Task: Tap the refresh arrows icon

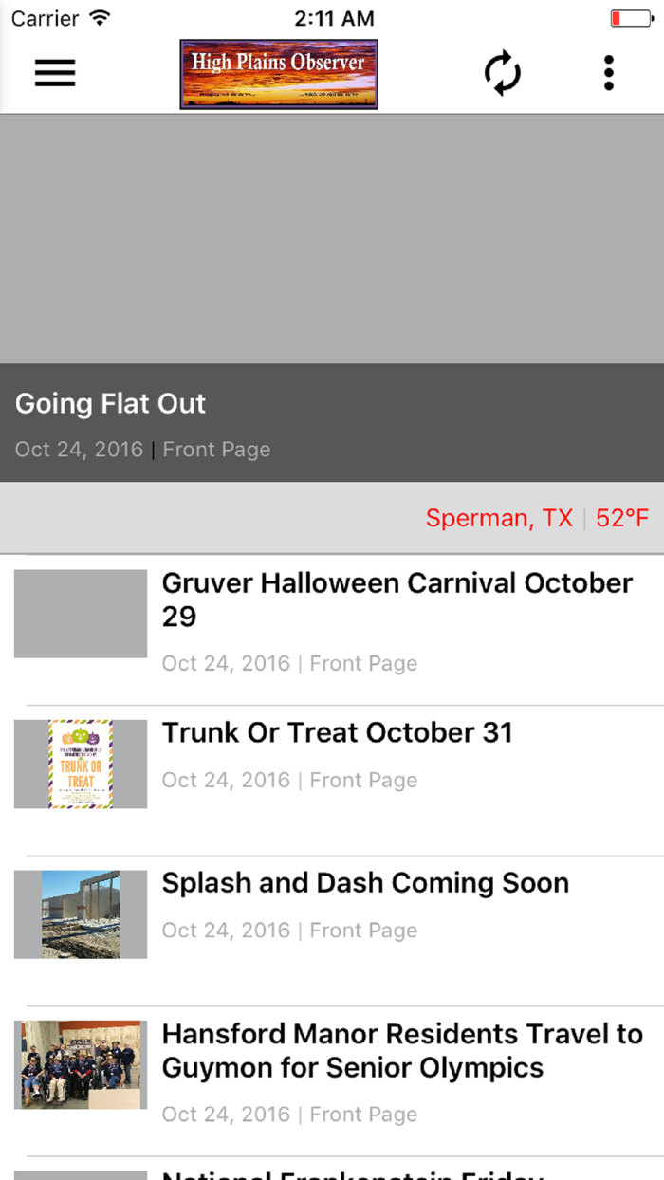Action: (503, 73)
